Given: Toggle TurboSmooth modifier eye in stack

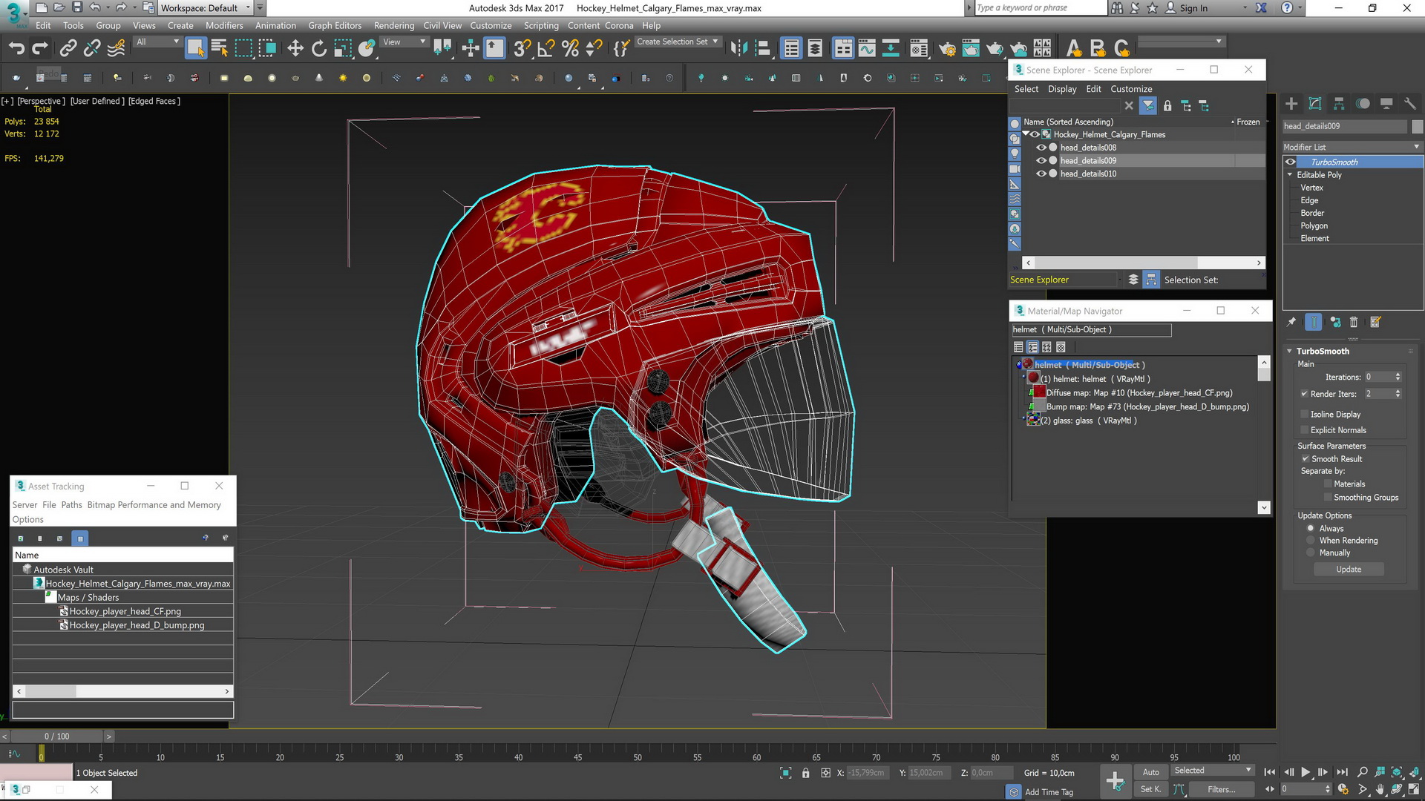Looking at the screenshot, I should click(x=1291, y=162).
